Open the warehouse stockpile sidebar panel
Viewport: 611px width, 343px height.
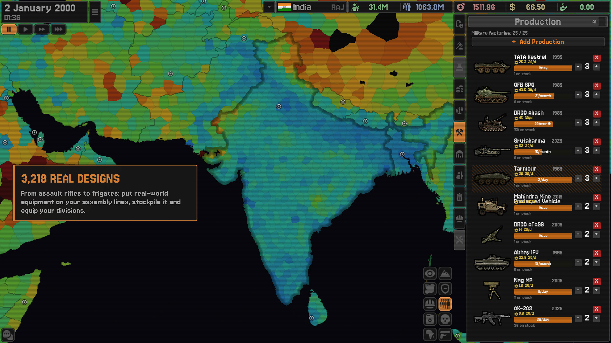pos(459,154)
